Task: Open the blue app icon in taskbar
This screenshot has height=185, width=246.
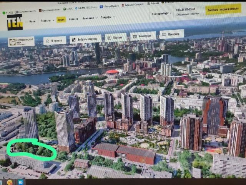Action: [x=20, y=182]
